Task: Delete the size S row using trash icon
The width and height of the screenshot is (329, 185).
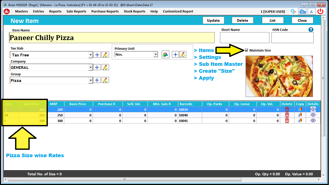Action: (x=287, y=109)
